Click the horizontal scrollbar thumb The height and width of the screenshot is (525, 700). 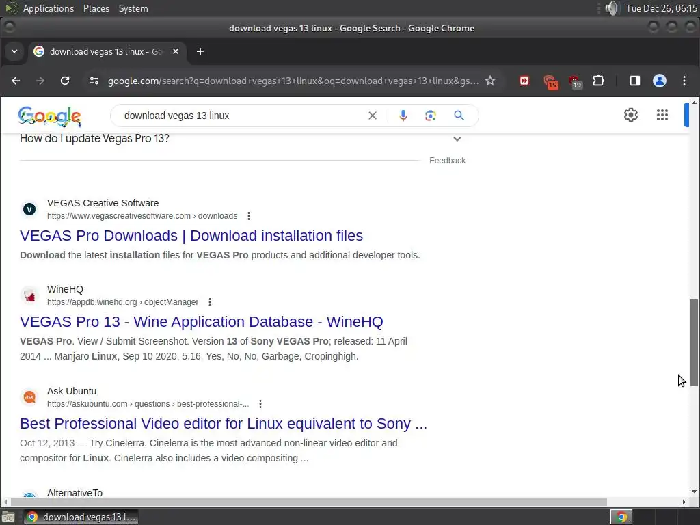[308, 502]
